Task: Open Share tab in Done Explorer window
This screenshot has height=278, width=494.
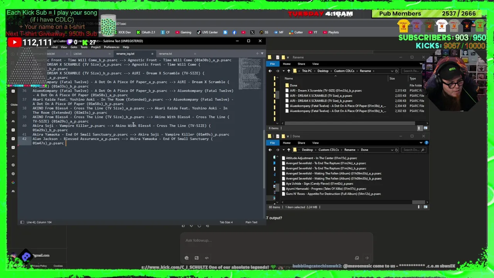Action: pos(301,143)
